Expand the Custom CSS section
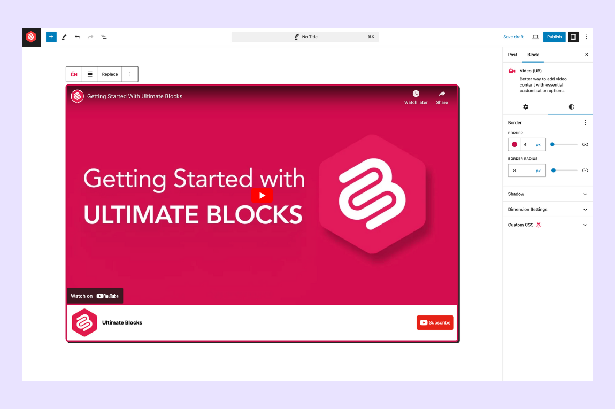 (x=547, y=225)
